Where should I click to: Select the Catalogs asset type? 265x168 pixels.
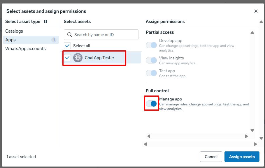[x=14, y=31]
